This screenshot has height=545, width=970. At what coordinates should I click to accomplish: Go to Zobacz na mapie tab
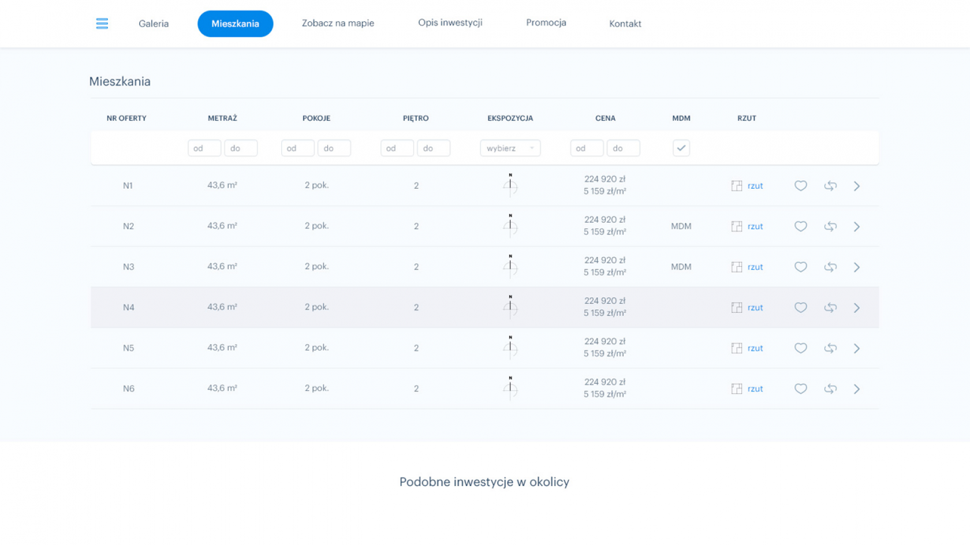pos(338,23)
